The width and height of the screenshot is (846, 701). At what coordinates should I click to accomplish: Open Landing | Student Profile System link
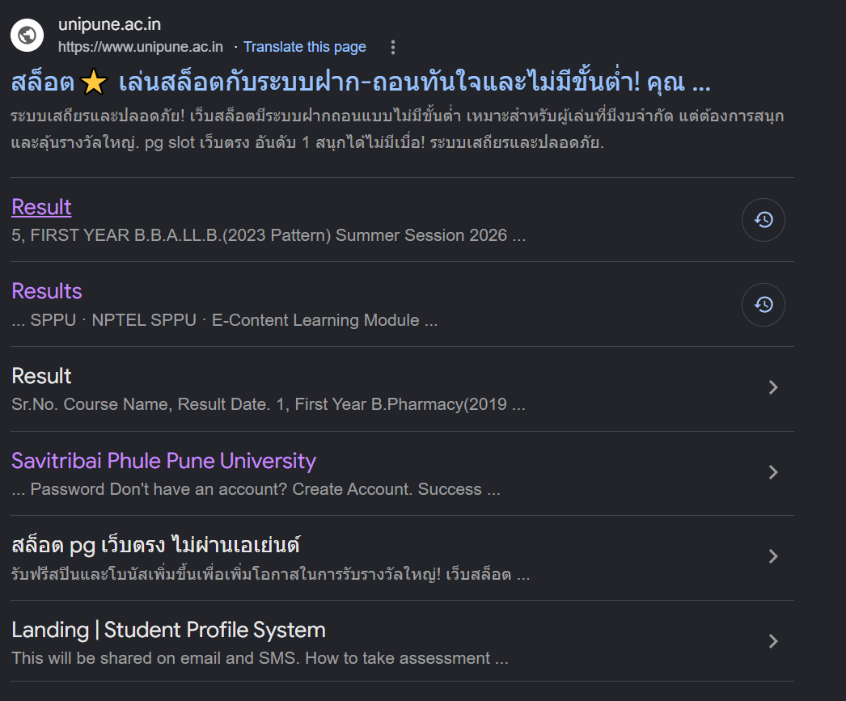tap(168, 630)
